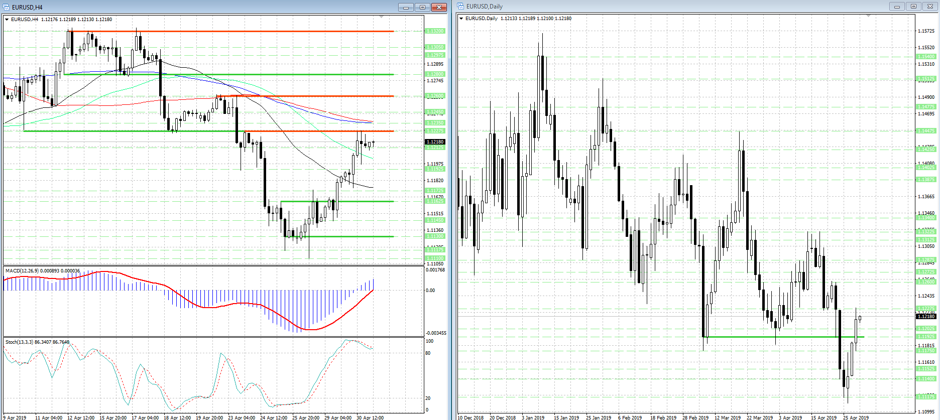Click the 15 Apr 20:00 time label in H4 chart
The height and width of the screenshot is (420, 940).
pyautogui.click(x=113, y=417)
